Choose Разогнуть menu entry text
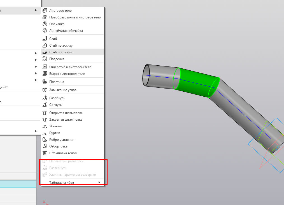 [x=57, y=98]
